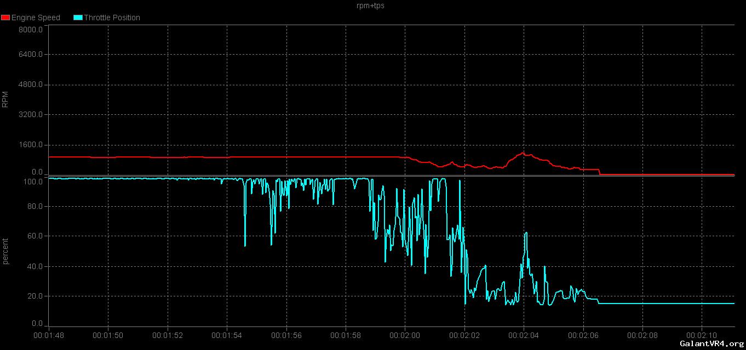Image resolution: width=746 pixels, height=350 pixels.
Task: Click the 1600.0 RPM axis tick
Action: coord(30,145)
